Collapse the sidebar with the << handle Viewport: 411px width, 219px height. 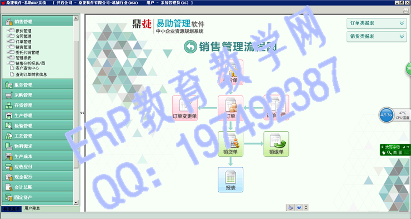click(82, 113)
